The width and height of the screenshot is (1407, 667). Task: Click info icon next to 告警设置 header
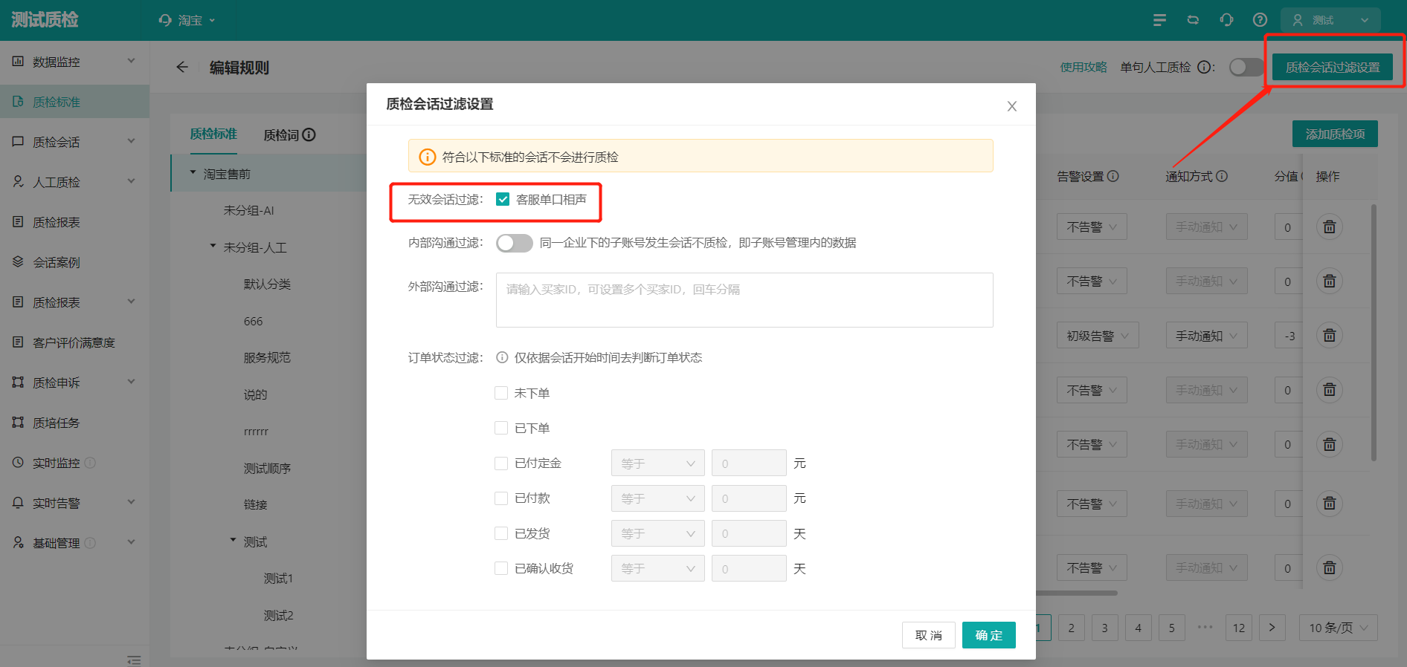1113,176
